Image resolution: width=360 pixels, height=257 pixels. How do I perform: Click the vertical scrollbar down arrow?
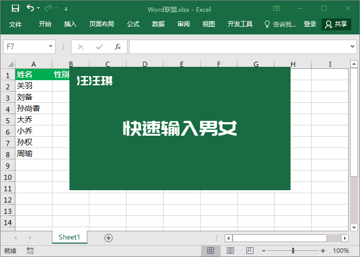tap(354, 227)
